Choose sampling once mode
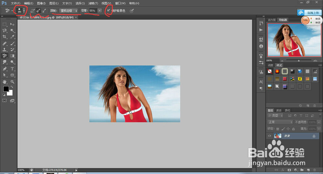The image size is (323, 174). pos(38,11)
